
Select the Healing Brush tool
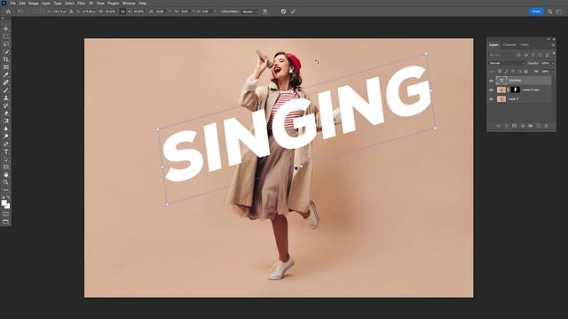pyautogui.click(x=6, y=82)
